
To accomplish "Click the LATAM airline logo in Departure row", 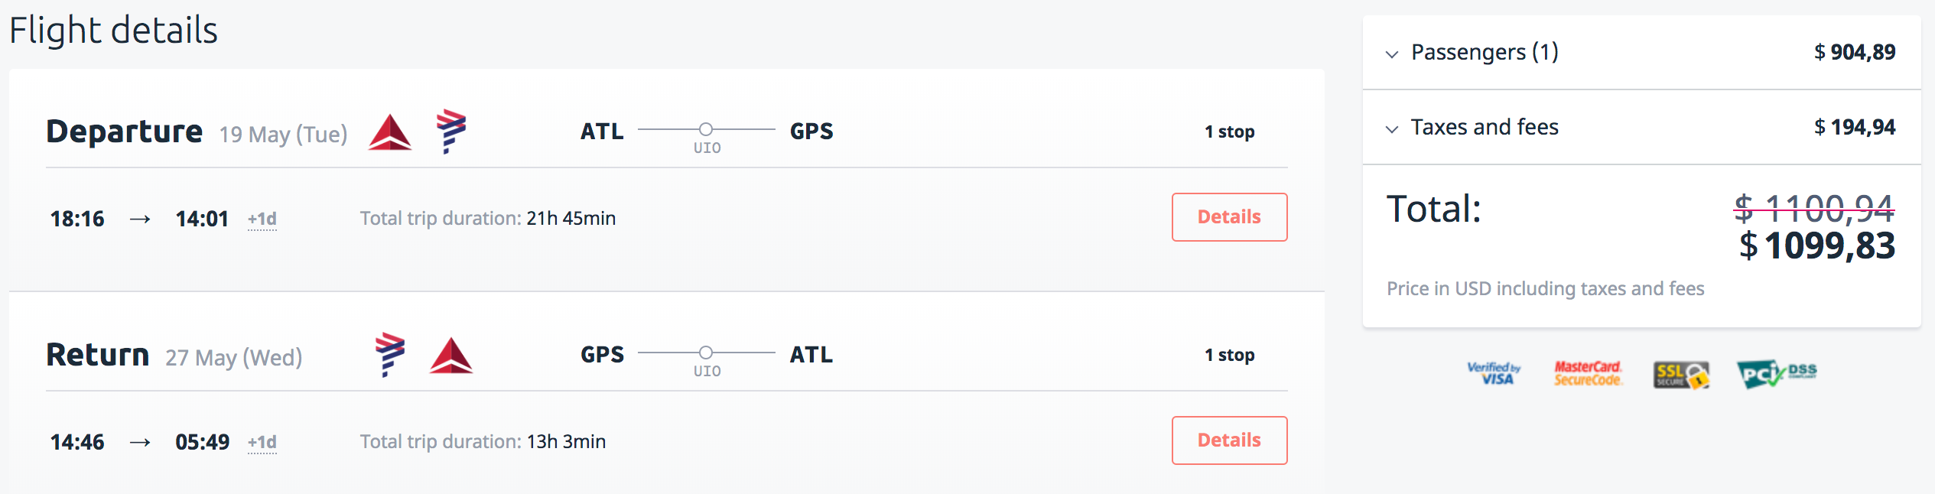I will click(x=451, y=131).
